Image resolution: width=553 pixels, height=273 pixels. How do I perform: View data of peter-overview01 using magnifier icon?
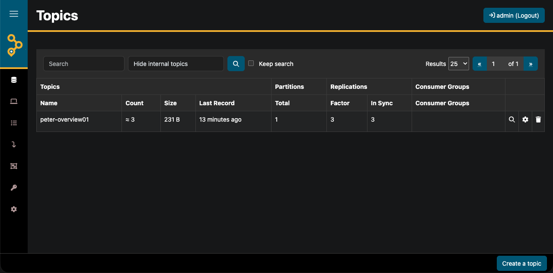(511, 119)
